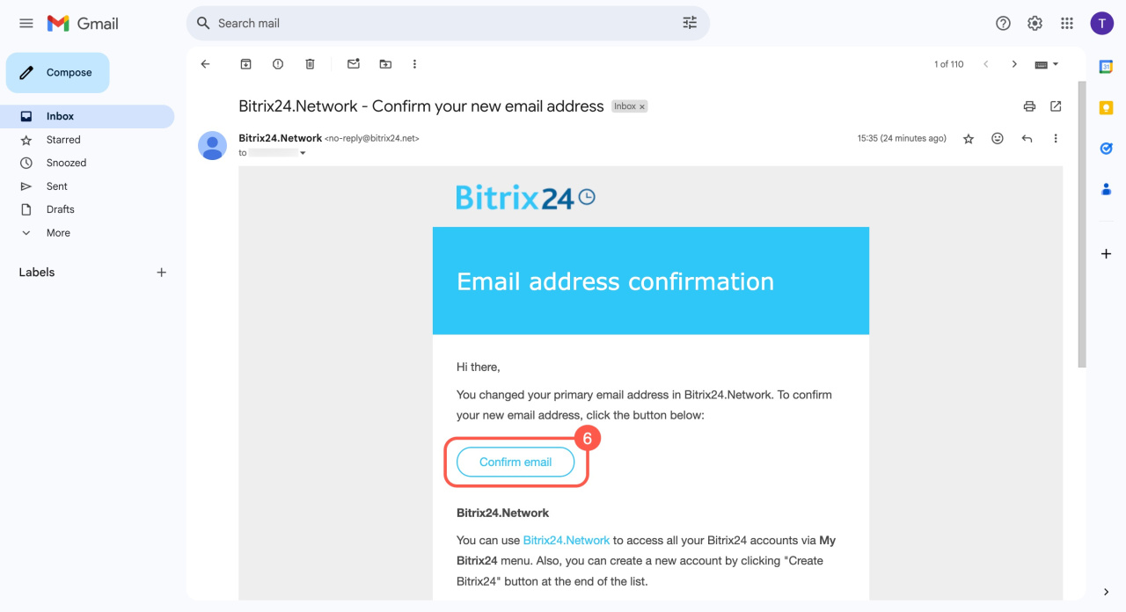Print this email conversation
This screenshot has height=612, width=1126.
[1029, 106]
